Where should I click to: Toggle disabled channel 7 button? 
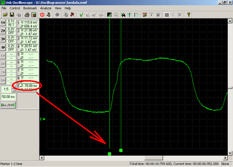tap(3, 72)
